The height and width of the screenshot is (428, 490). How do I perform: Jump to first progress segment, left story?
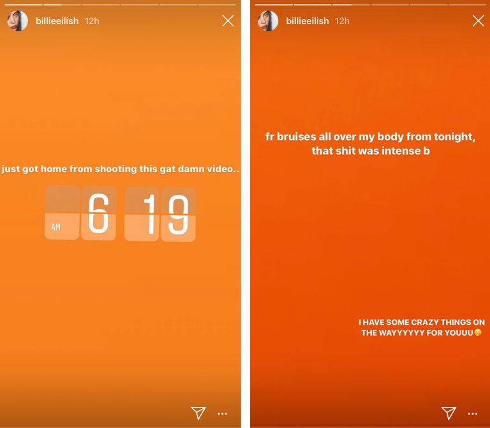[24, 4]
